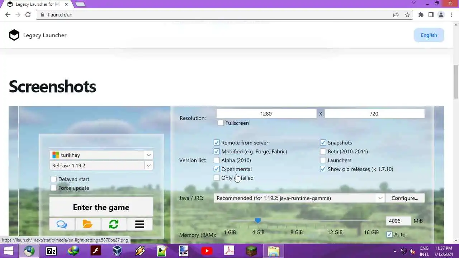Go back to the previous page
Screen dimensions: 459x258
coord(8,15)
